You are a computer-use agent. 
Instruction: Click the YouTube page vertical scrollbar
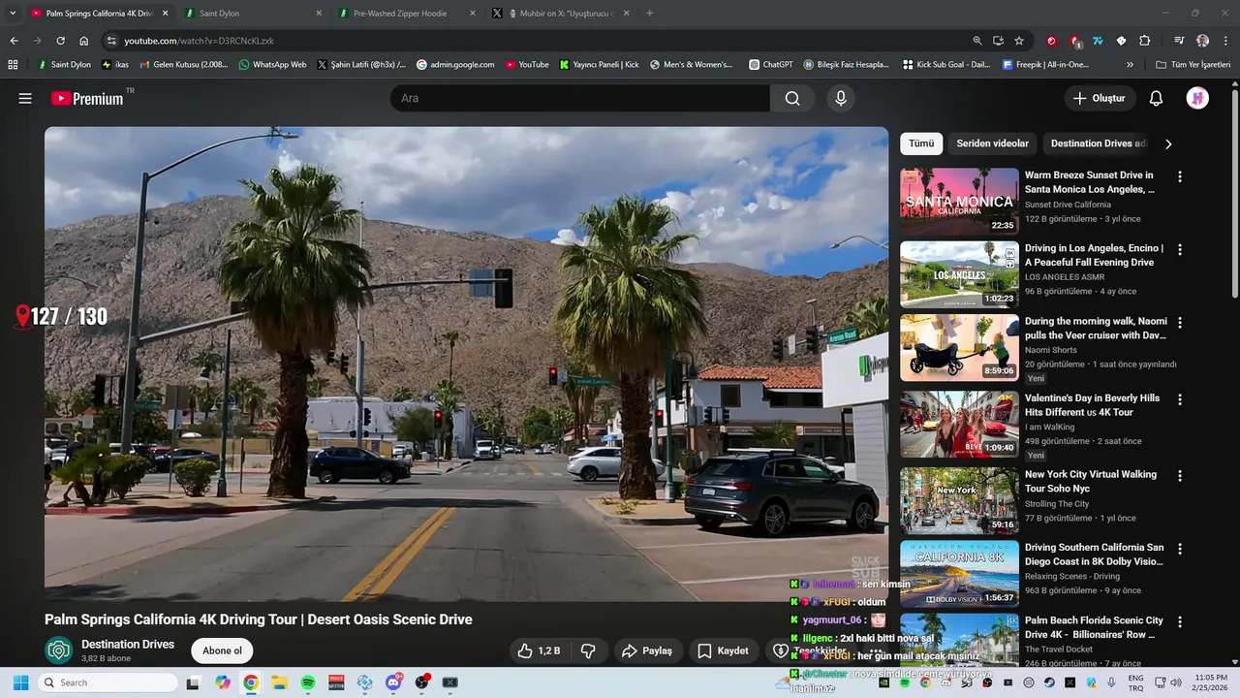point(1235,194)
